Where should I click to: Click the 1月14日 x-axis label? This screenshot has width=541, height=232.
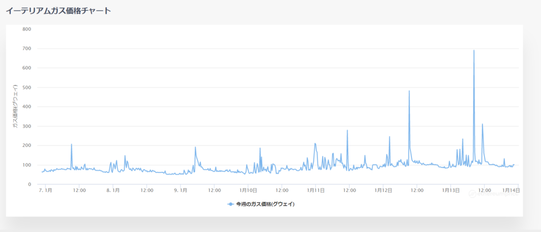511,190
